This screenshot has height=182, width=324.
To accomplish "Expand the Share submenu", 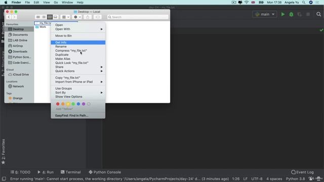I will [78, 67].
